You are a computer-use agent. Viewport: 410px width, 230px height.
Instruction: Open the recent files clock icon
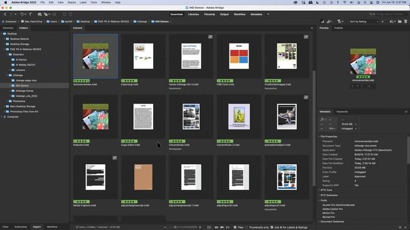point(22,14)
